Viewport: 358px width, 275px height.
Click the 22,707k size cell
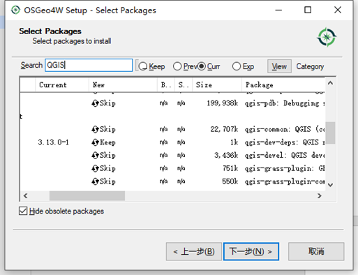[x=224, y=129]
